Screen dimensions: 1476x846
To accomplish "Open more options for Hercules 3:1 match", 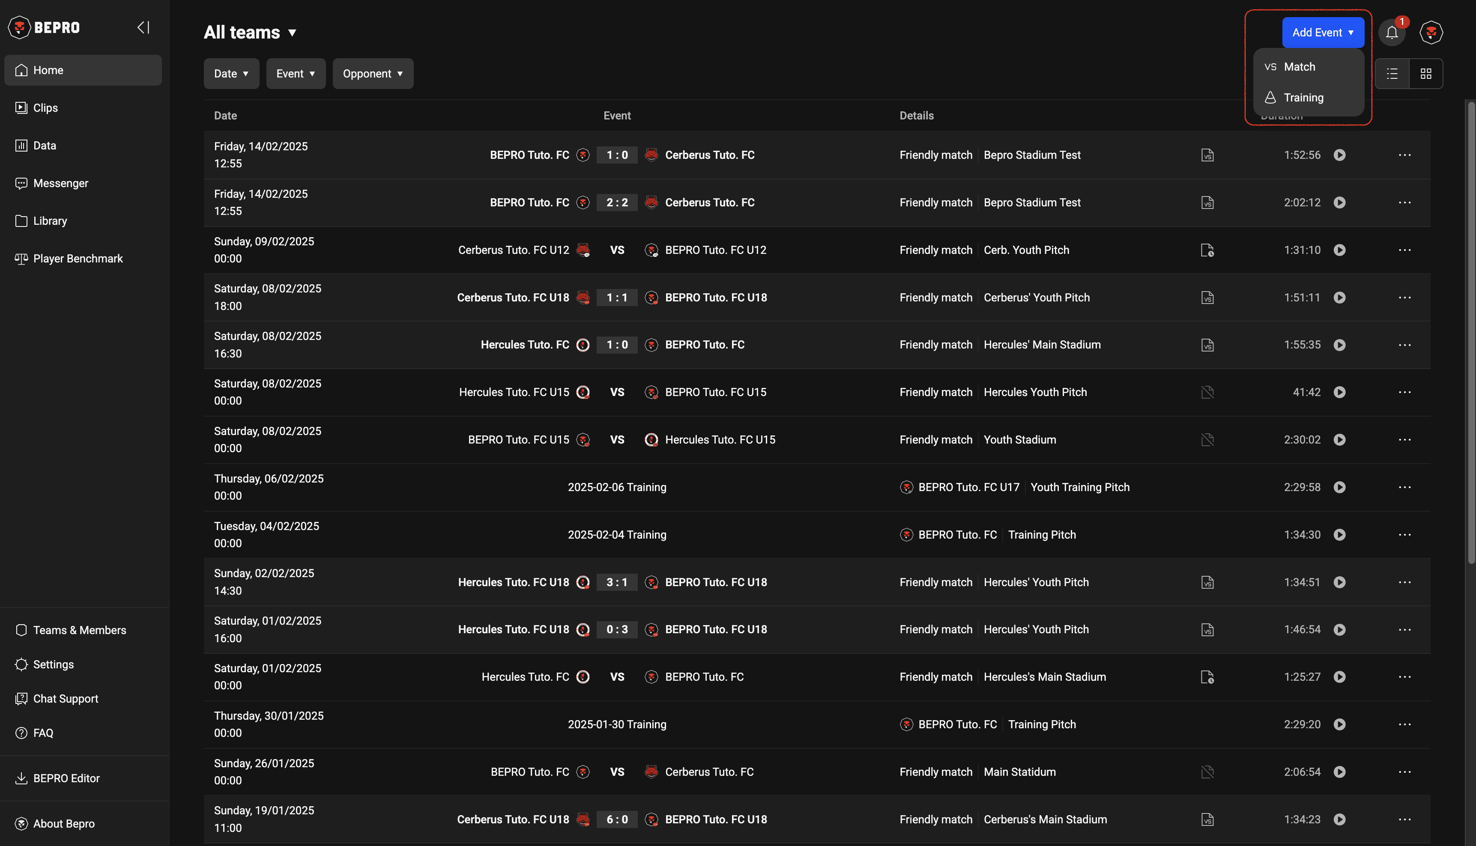I will pyautogui.click(x=1404, y=582).
